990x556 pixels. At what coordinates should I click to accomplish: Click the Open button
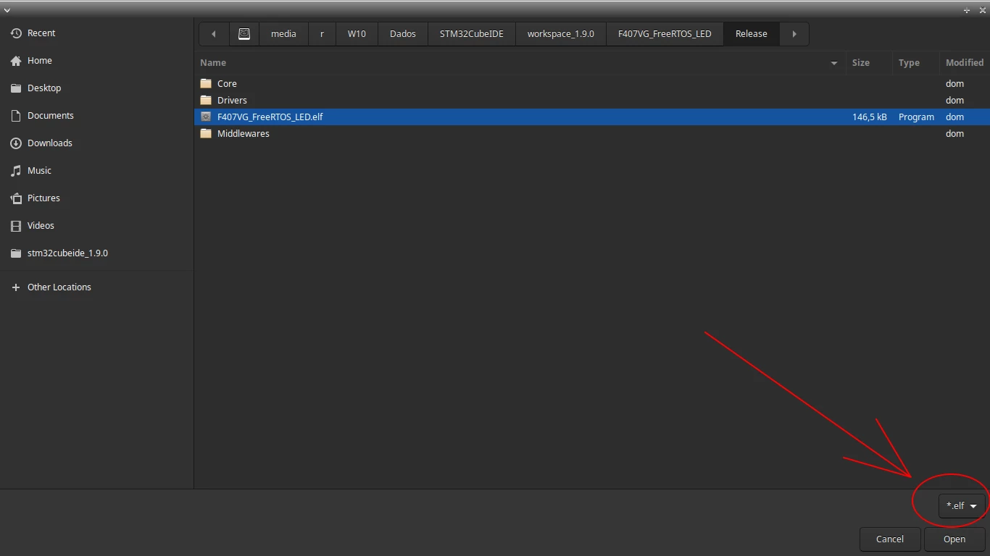[x=954, y=539]
